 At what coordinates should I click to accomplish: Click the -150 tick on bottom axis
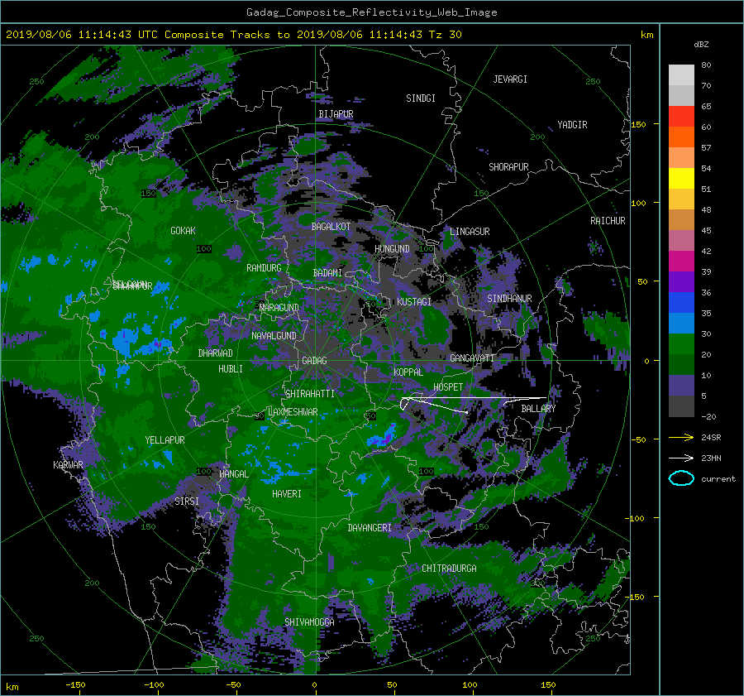click(75, 685)
